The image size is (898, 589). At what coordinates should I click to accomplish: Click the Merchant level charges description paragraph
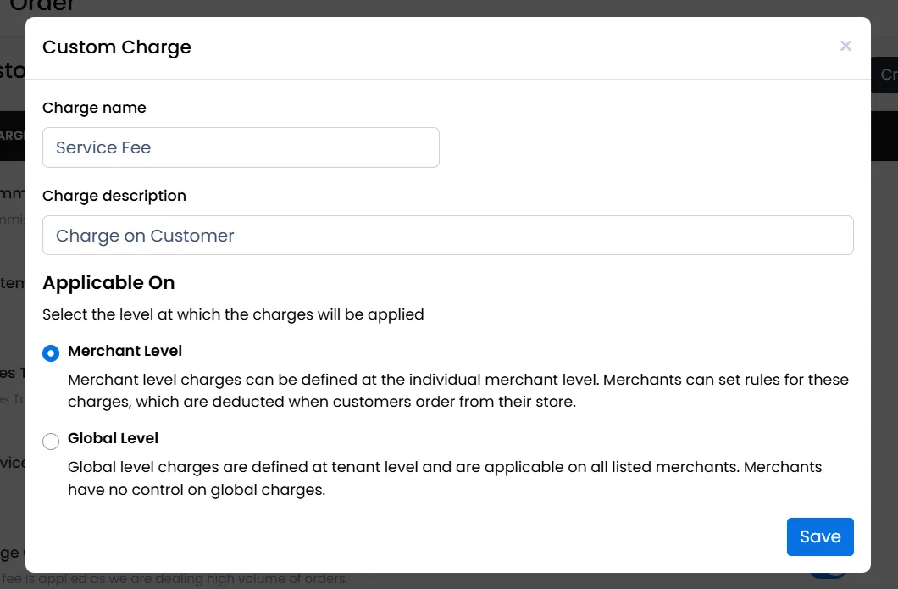click(458, 391)
